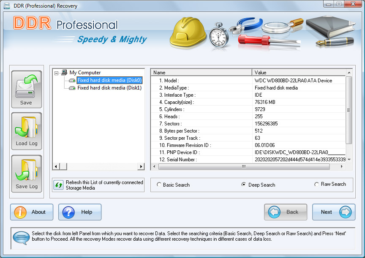Select Fixed hard disk media (Disk1)
The height and width of the screenshot is (258, 365).
pyautogui.click(x=109, y=88)
